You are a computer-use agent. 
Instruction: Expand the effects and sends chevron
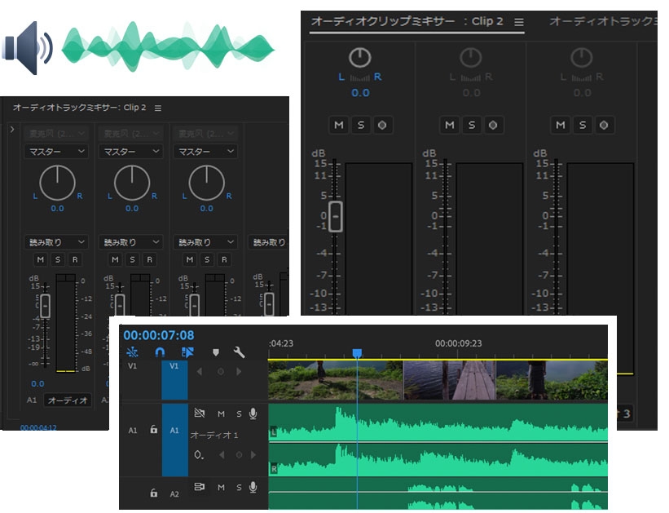tap(12, 129)
